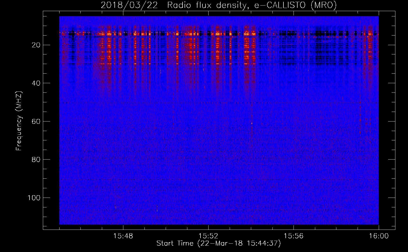Click the '15:56' time tick label

(294, 236)
